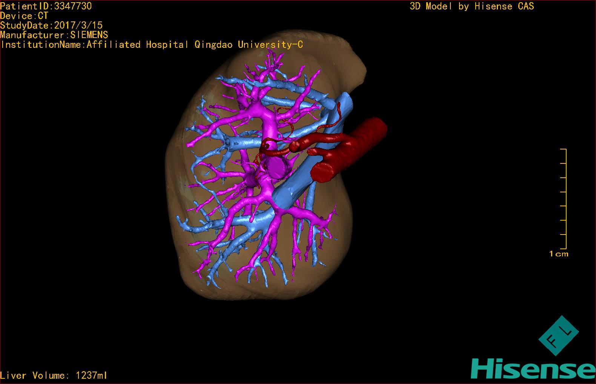Image resolution: width=596 pixels, height=384 pixels.
Task: Click the PatientID:3347730 text
Action: 46,6
